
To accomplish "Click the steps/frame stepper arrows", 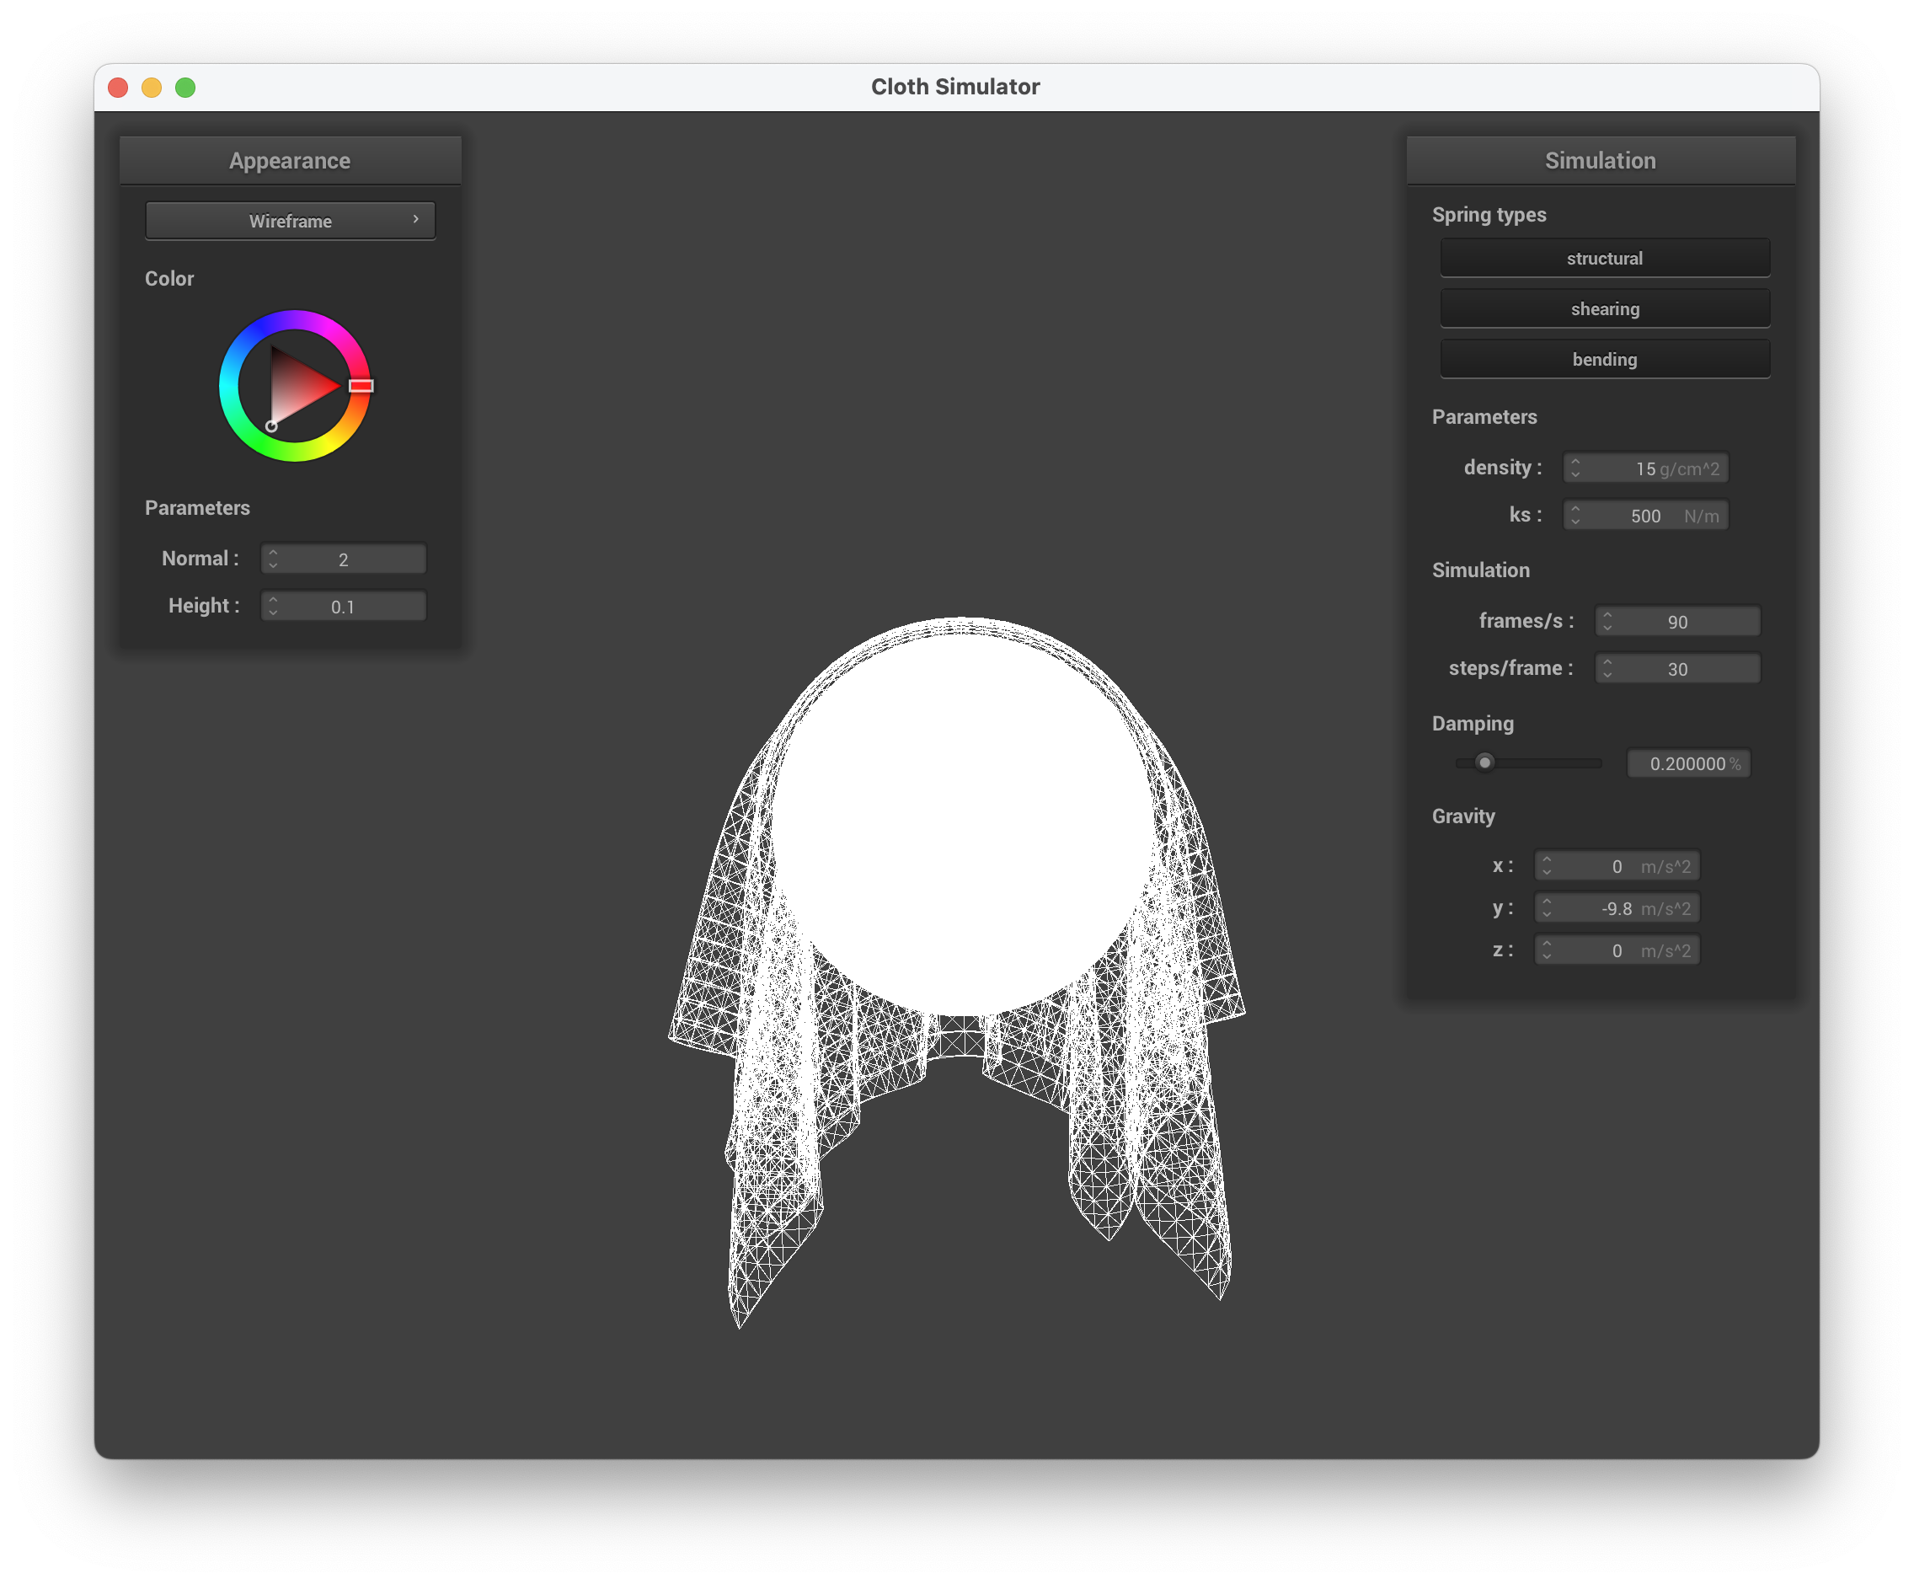I will coord(1607,669).
